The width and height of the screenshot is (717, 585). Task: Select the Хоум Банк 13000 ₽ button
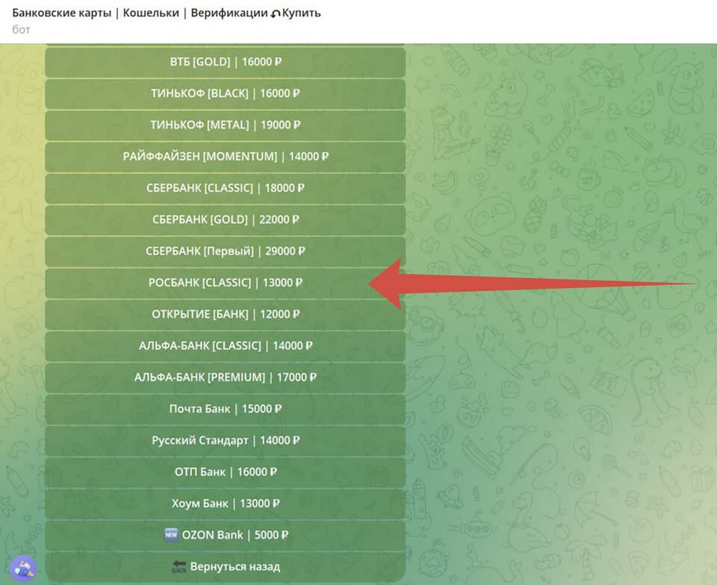(x=225, y=504)
